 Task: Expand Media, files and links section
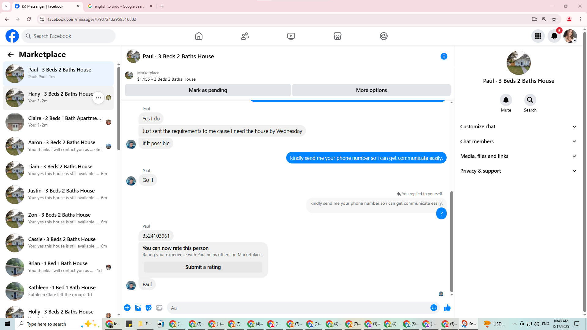point(519,156)
